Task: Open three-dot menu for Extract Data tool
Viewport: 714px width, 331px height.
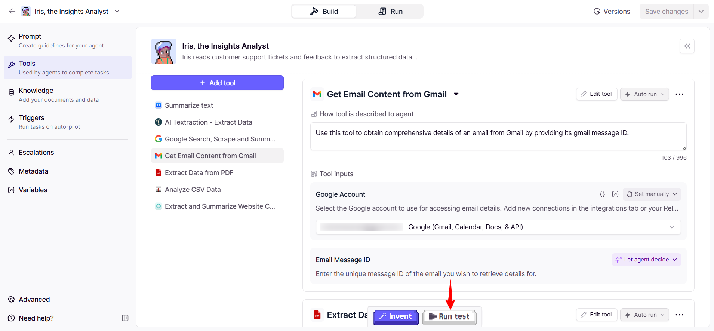Action: pyautogui.click(x=679, y=315)
